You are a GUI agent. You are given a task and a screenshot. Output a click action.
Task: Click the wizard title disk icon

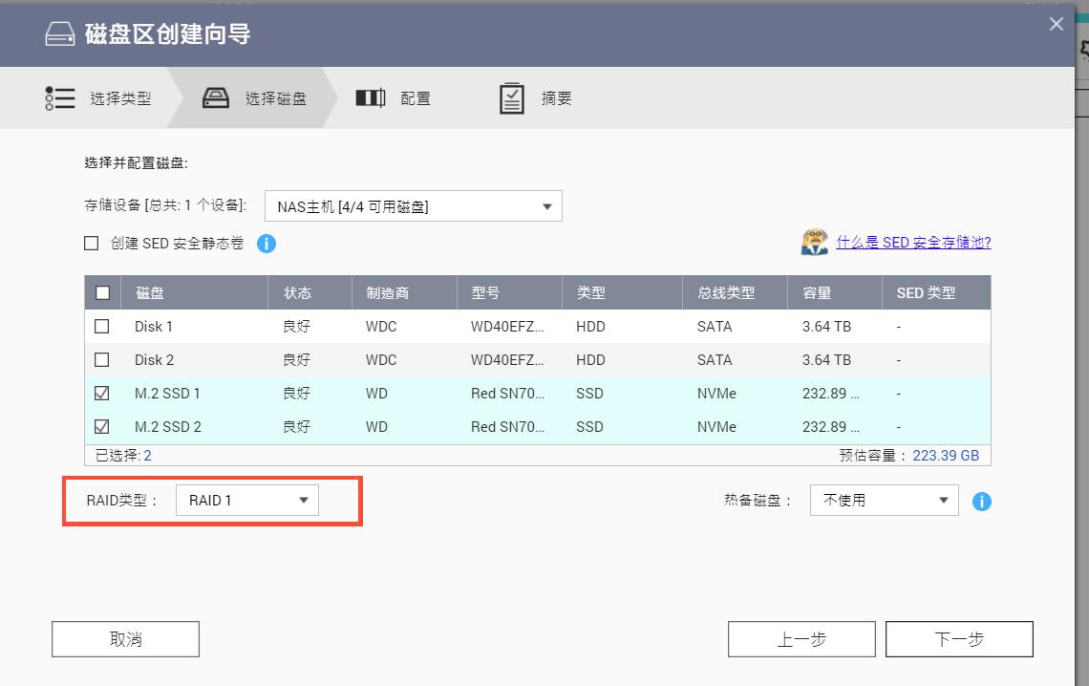(x=61, y=32)
